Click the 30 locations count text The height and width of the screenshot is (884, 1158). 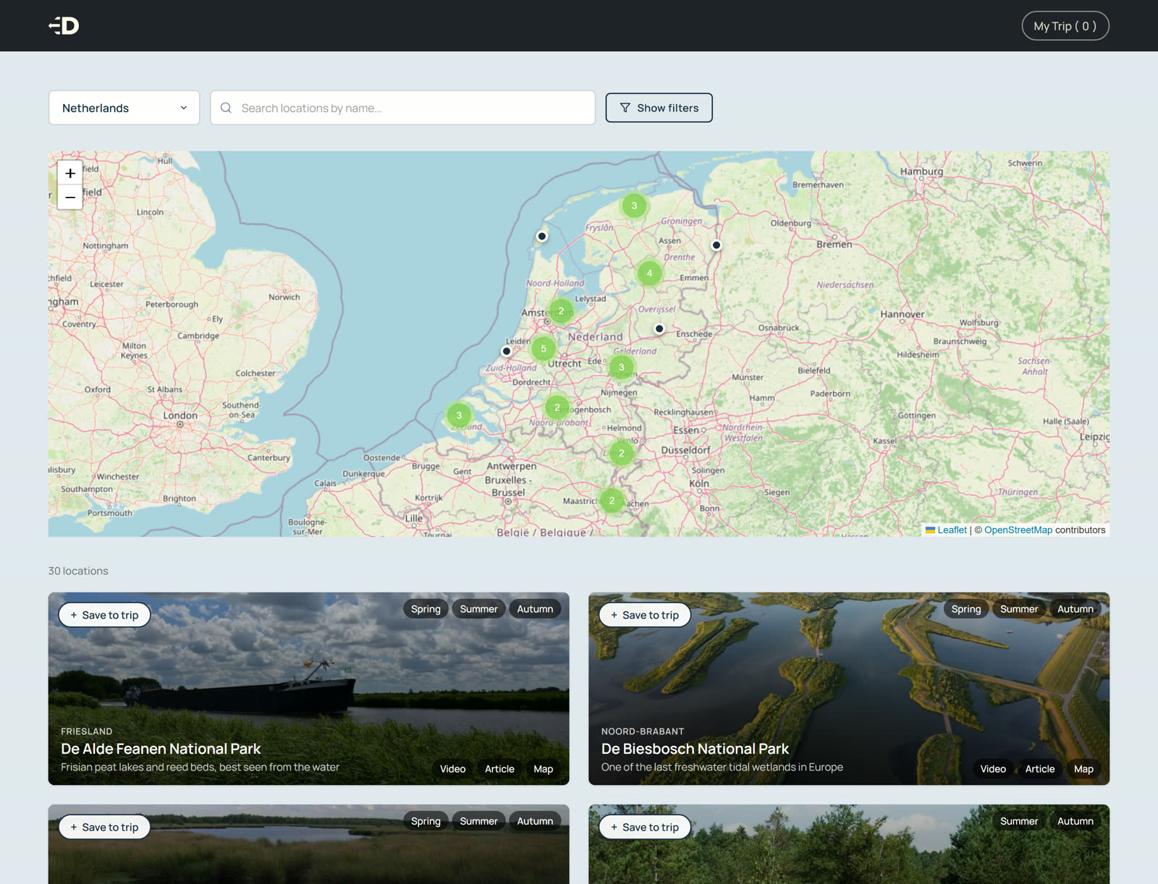(78, 571)
